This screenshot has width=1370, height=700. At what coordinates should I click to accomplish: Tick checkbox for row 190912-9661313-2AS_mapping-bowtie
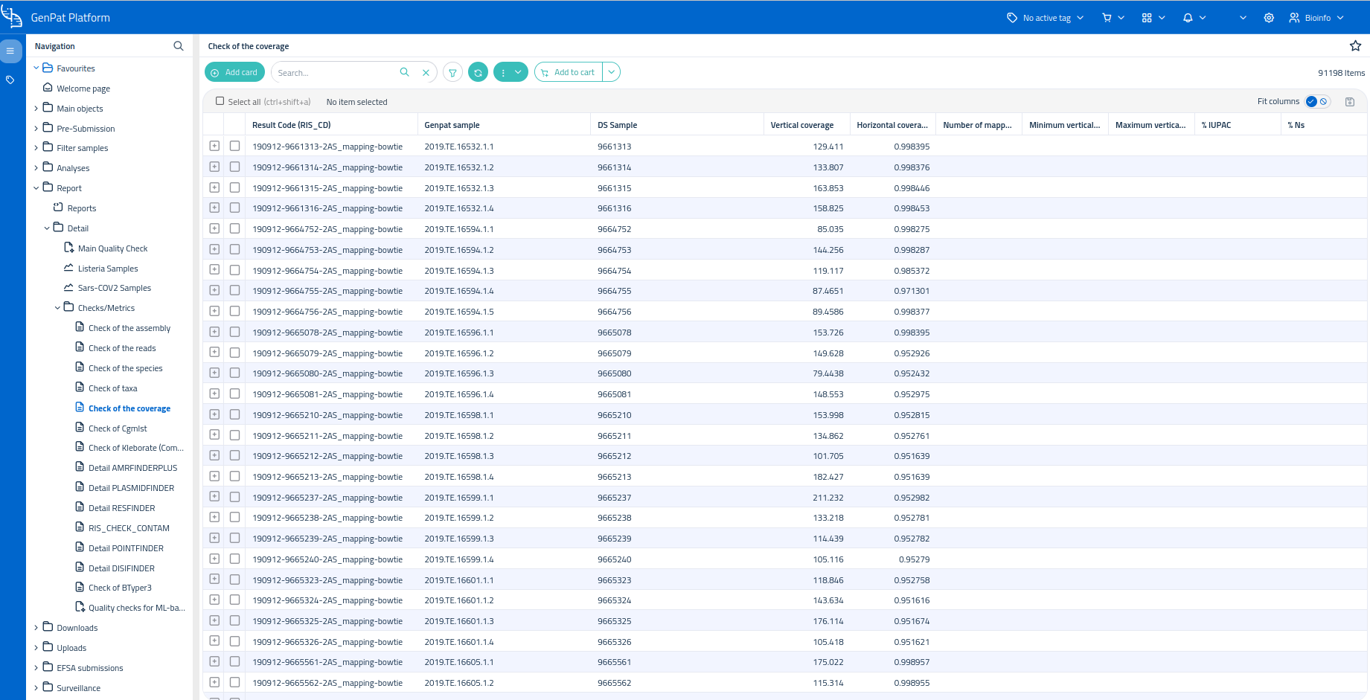[234, 147]
